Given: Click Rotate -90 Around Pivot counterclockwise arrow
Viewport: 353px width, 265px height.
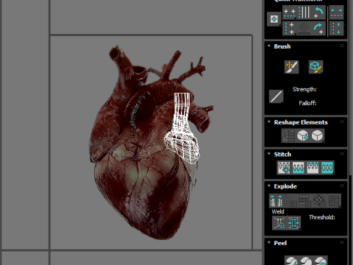Looking at the screenshot, I should pos(318,13).
